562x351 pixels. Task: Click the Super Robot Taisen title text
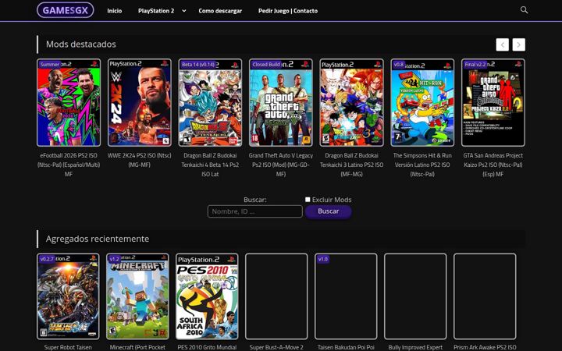pos(68,347)
